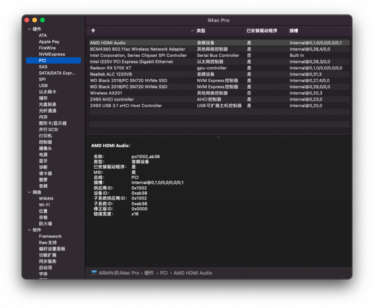The image size is (374, 308).
Task: Select USB in the sidebar
Action: coord(43,85)
